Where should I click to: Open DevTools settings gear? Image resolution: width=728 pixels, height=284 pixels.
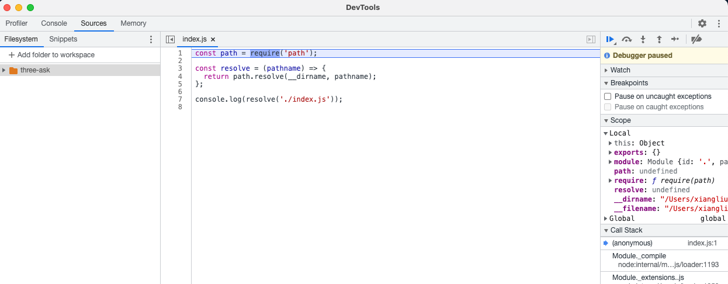702,23
